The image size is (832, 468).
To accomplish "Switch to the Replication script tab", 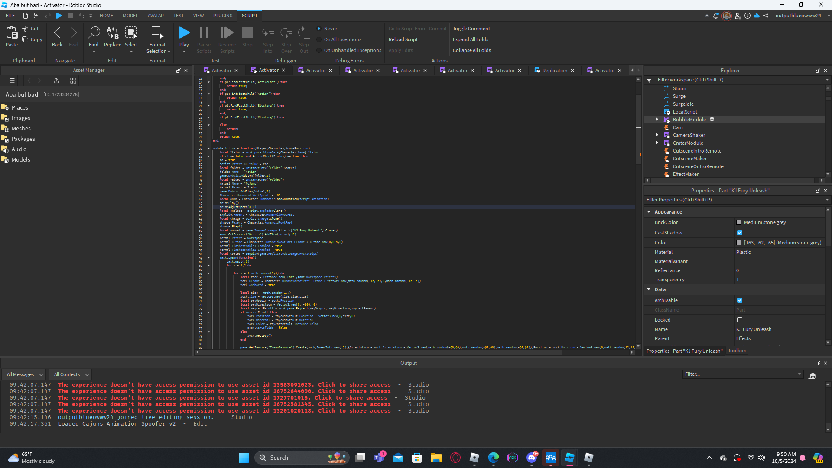I will 555,71.
